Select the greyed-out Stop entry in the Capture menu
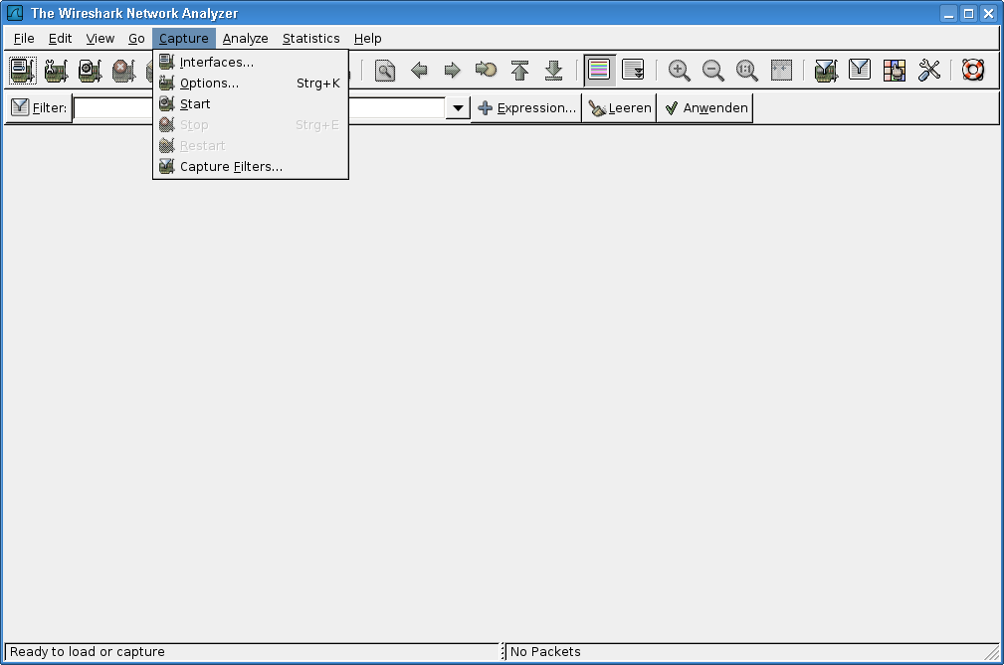This screenshot has width=1004, height=665. coord(251,124)
